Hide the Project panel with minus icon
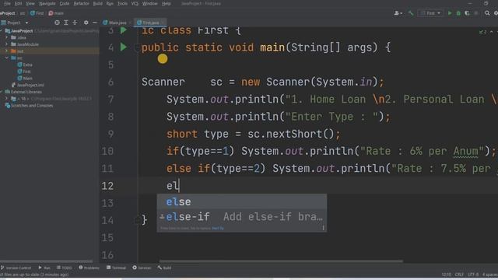Image resolution: width=498 pixels, height=280 pixels. tap(95, 23)
